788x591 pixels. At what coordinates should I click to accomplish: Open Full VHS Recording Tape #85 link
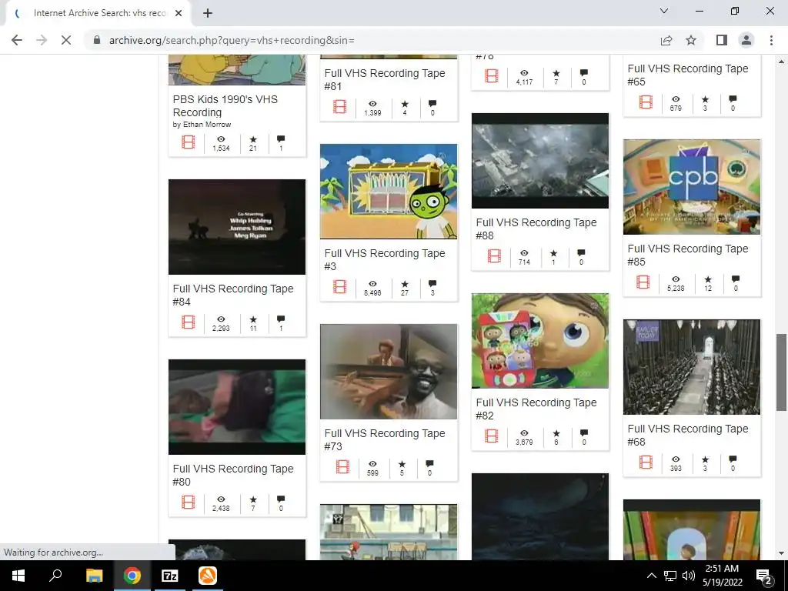point(687,255)
